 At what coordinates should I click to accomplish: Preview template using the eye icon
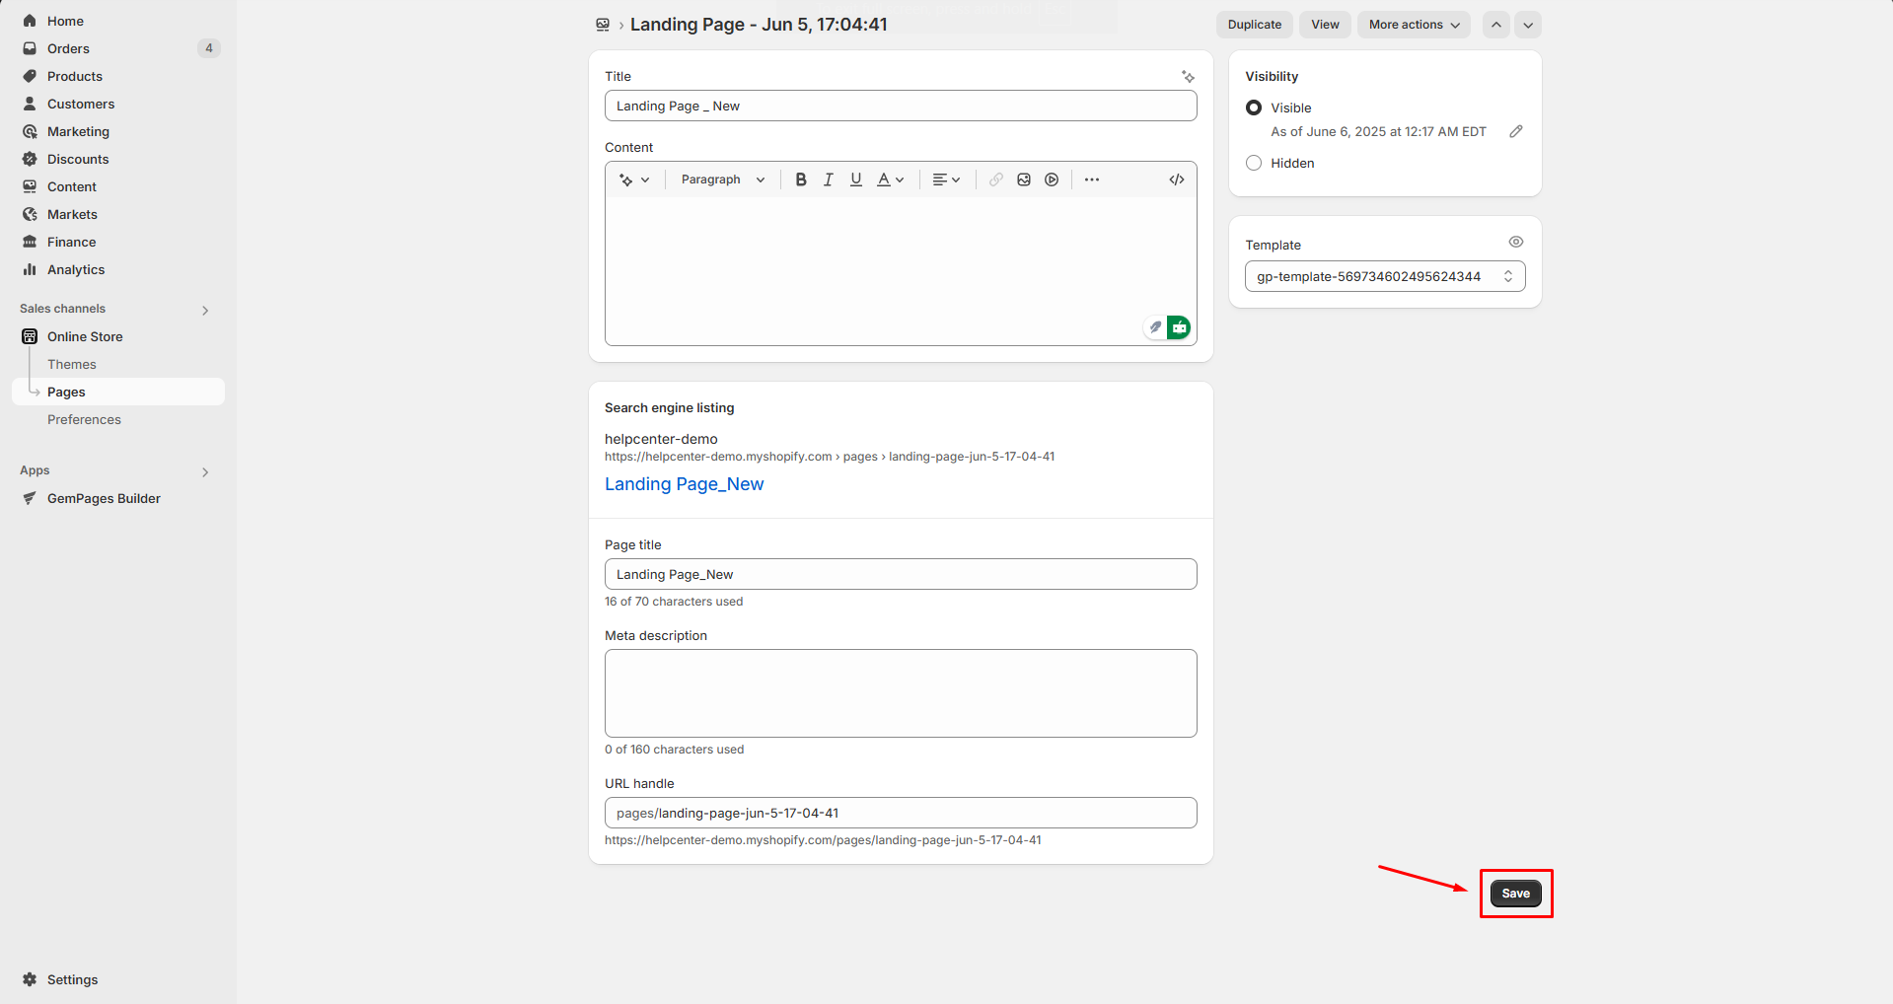tap(1516, 243)
